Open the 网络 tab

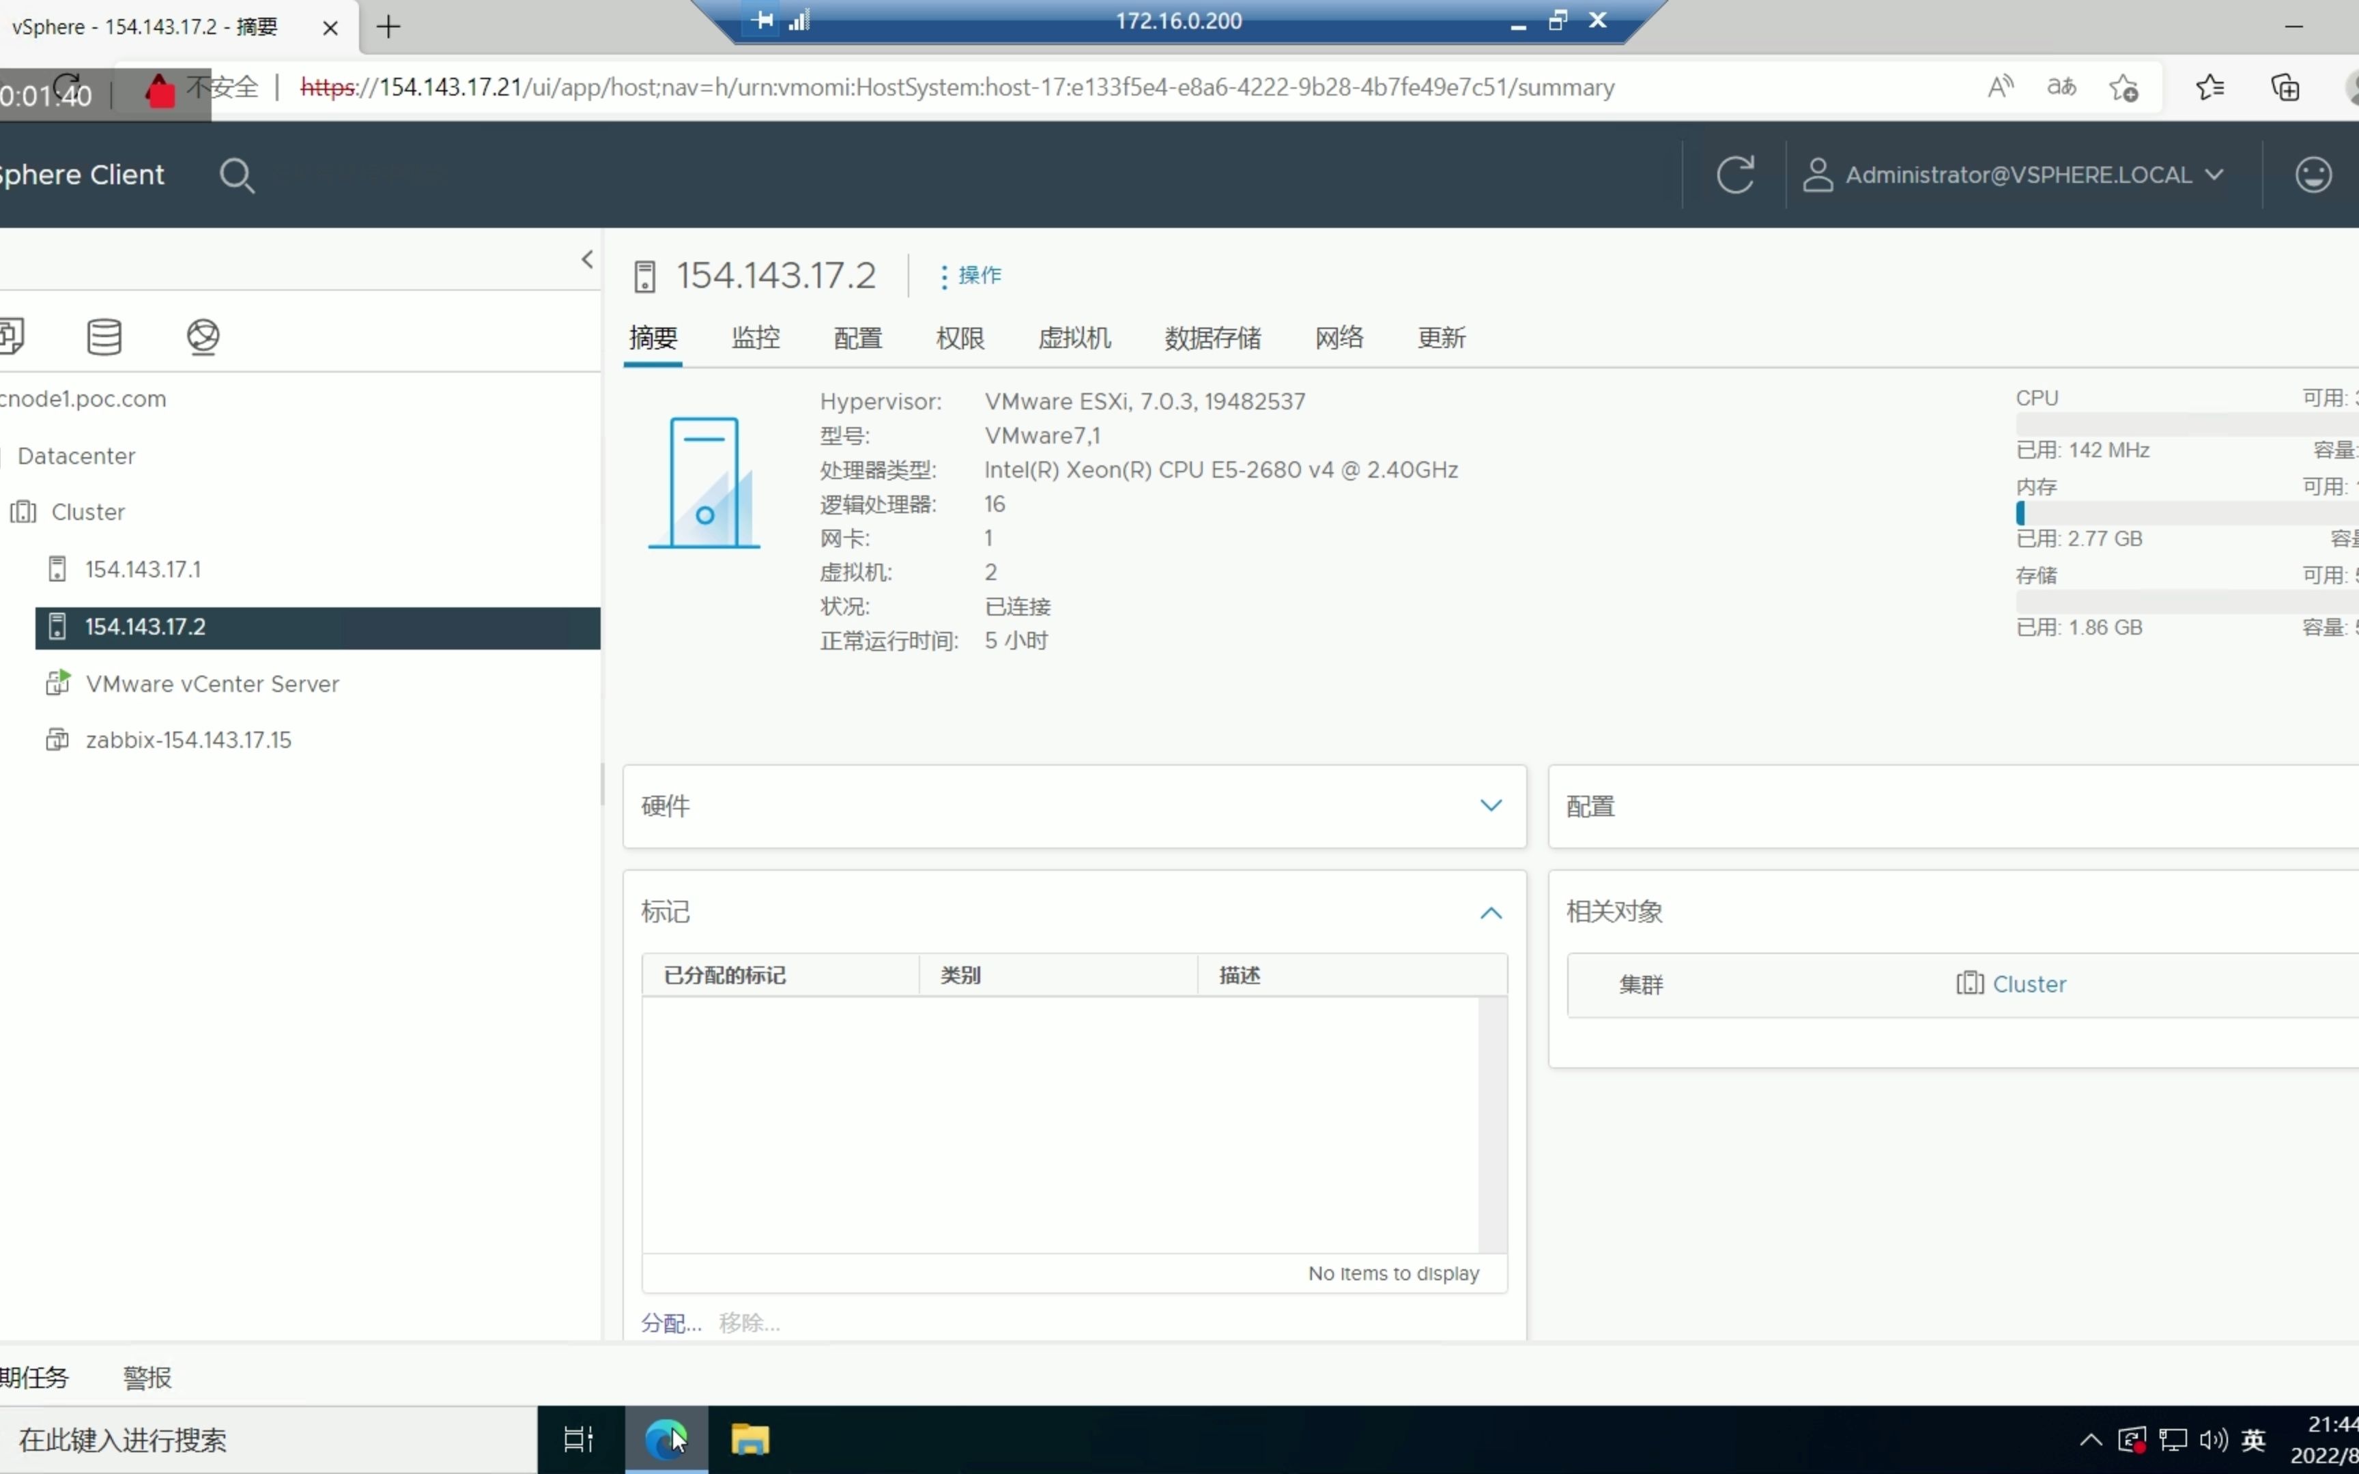click(1339, 338)
